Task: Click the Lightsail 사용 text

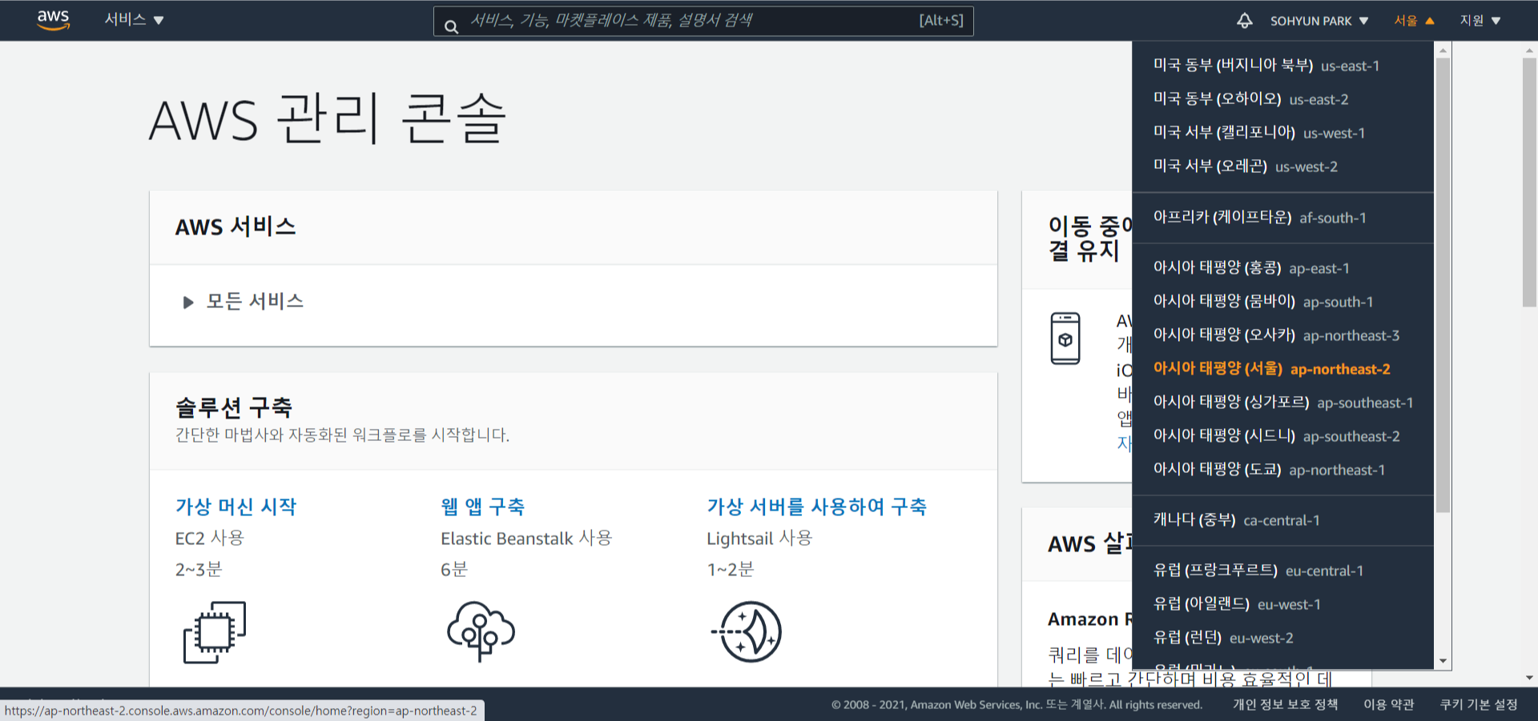Action: point(759,539)
